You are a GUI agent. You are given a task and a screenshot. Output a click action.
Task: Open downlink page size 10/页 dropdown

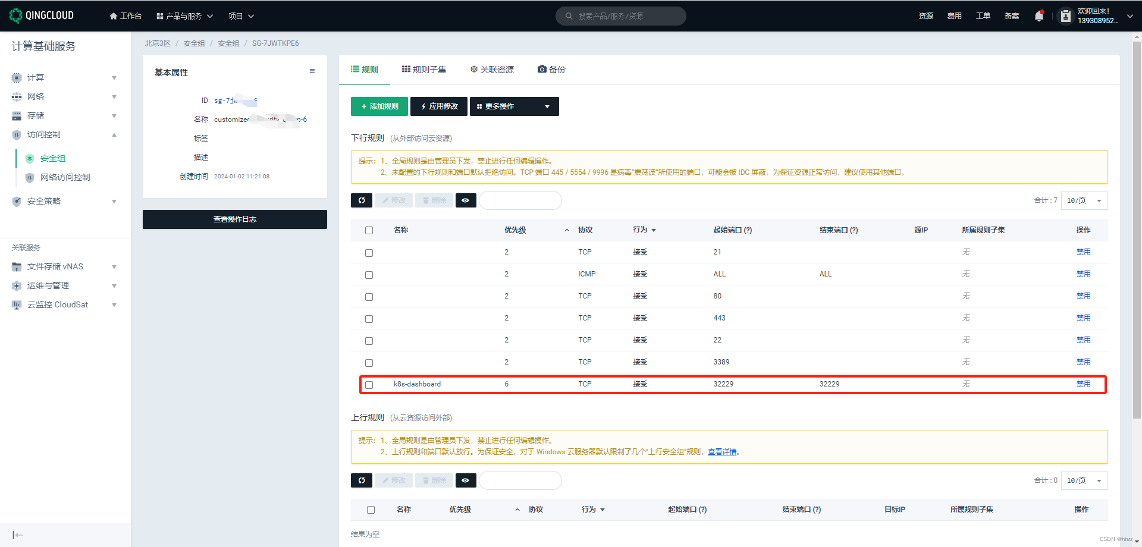coord(1084,200)
